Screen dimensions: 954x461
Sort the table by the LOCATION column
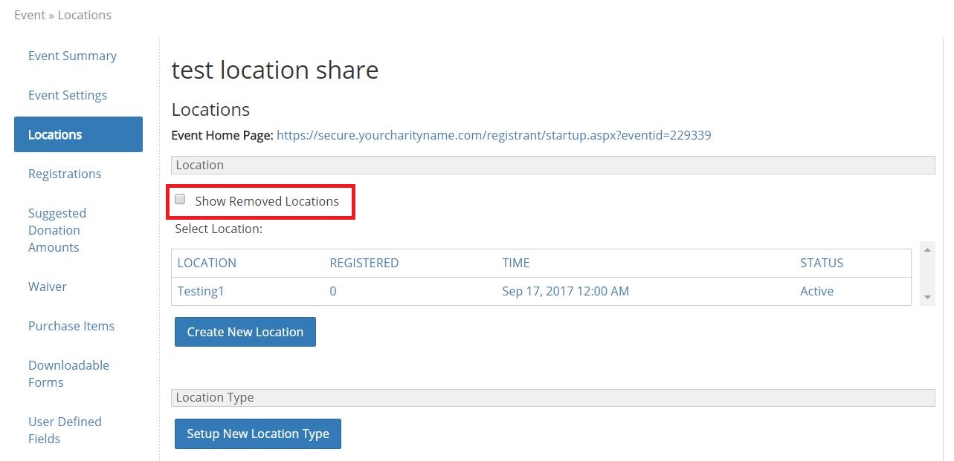point(207,263)
